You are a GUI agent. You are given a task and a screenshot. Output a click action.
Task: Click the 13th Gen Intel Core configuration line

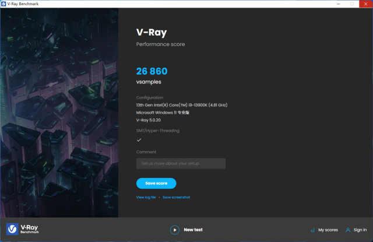click(182, 105)
